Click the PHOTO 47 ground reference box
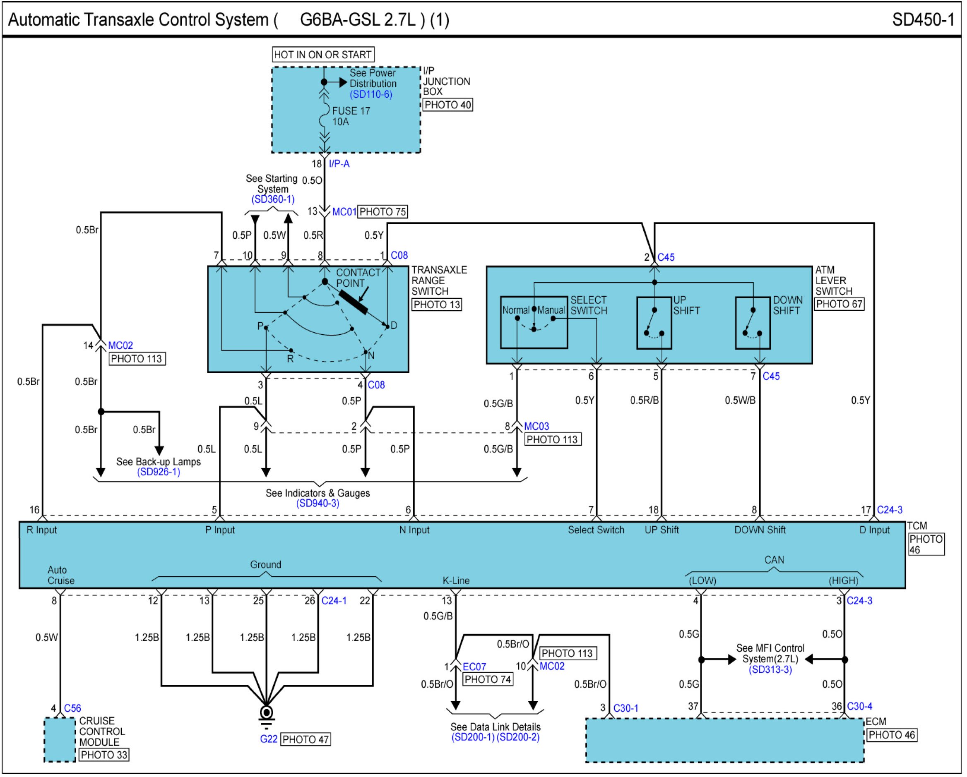Screen dimensions: 967x777 tap(305, 739)
